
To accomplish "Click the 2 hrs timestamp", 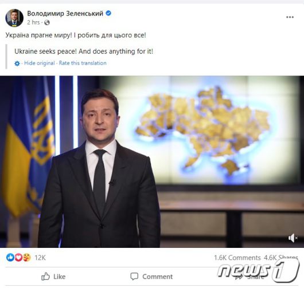I will tap(33, 22).
